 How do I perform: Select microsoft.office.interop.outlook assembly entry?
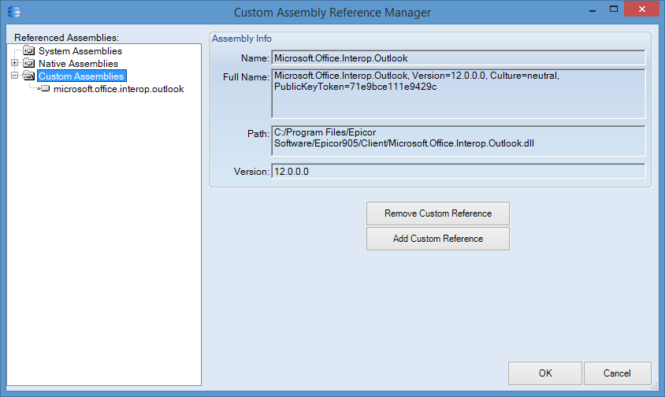coord(118,89)
